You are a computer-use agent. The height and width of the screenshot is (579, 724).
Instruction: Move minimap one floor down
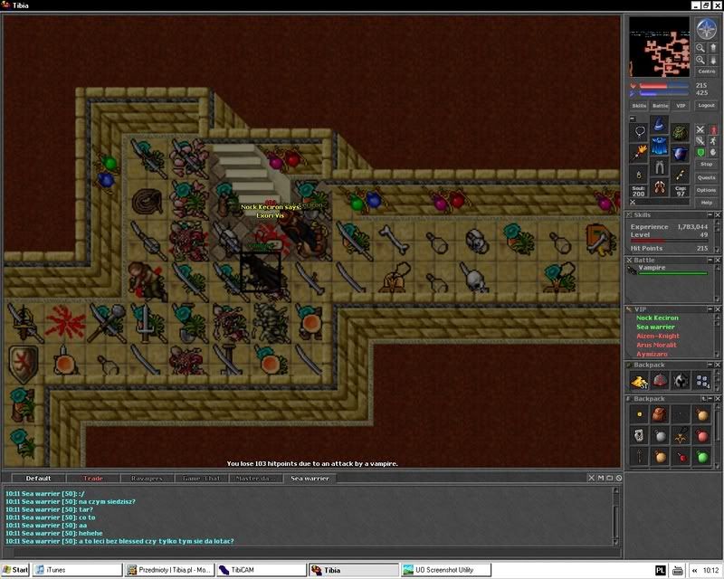[x=712, y=60]
